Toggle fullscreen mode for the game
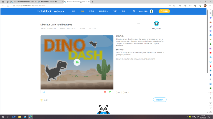213x119 pixels. pos(44,91)
